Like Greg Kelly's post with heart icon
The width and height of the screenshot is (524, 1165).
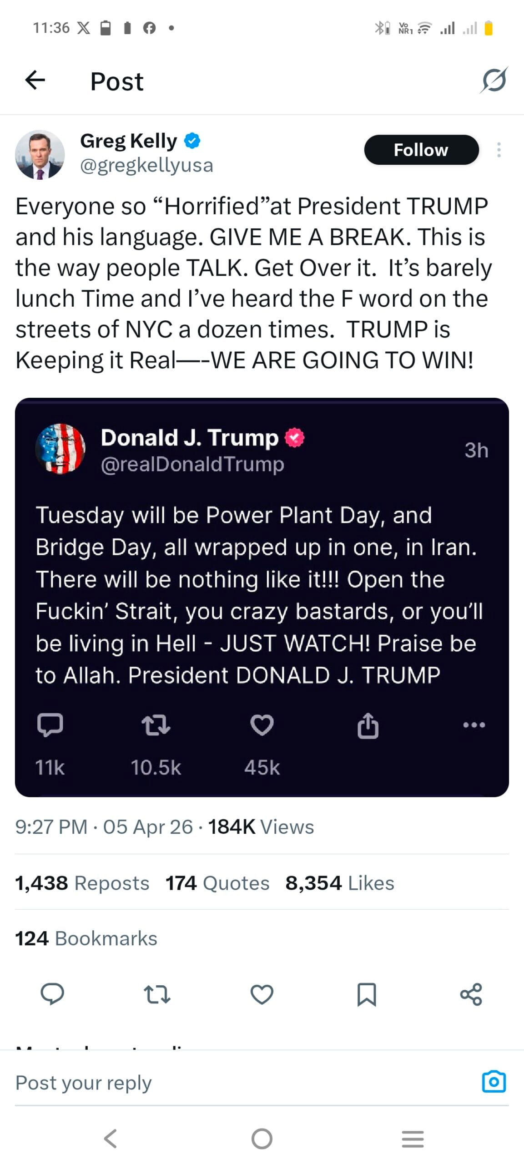pos(262,994)
